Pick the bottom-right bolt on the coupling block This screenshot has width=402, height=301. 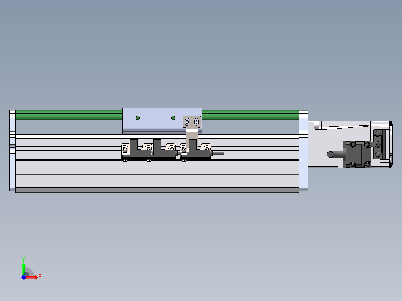[367, 164]
